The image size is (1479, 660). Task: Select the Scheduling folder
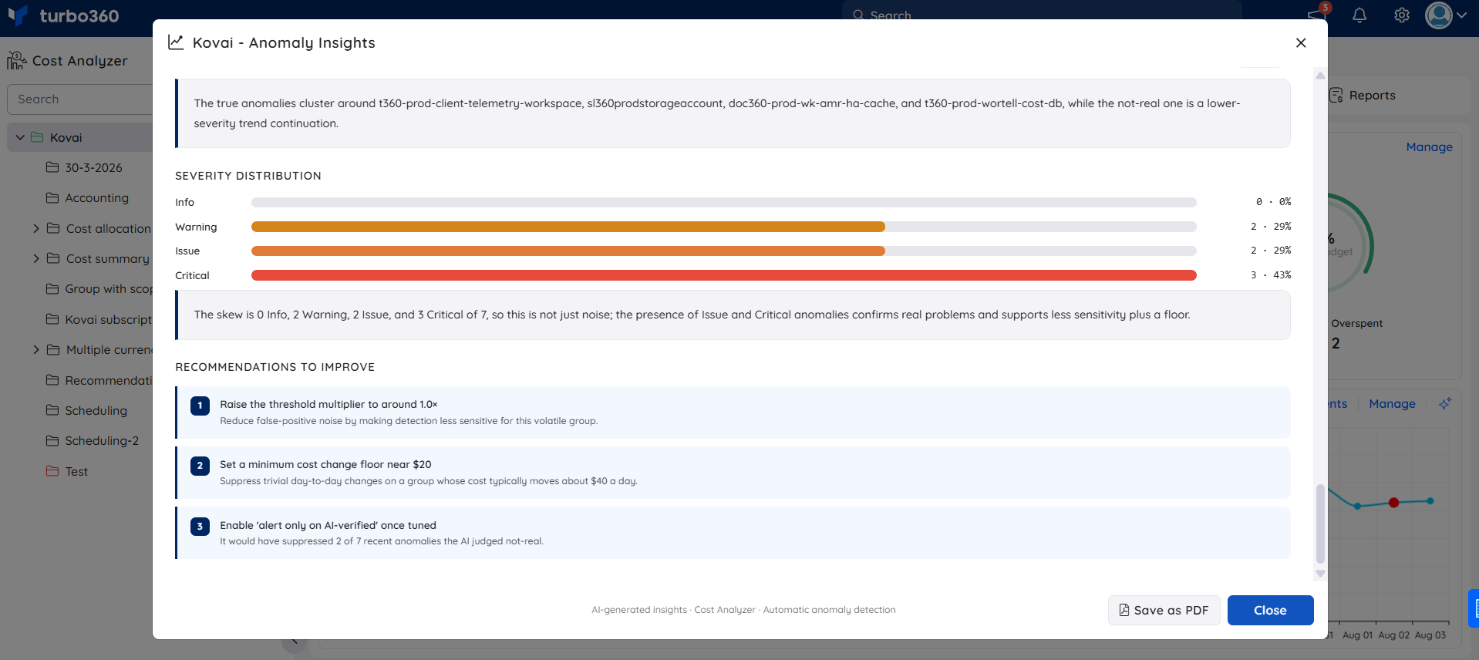tap(96, 410)
